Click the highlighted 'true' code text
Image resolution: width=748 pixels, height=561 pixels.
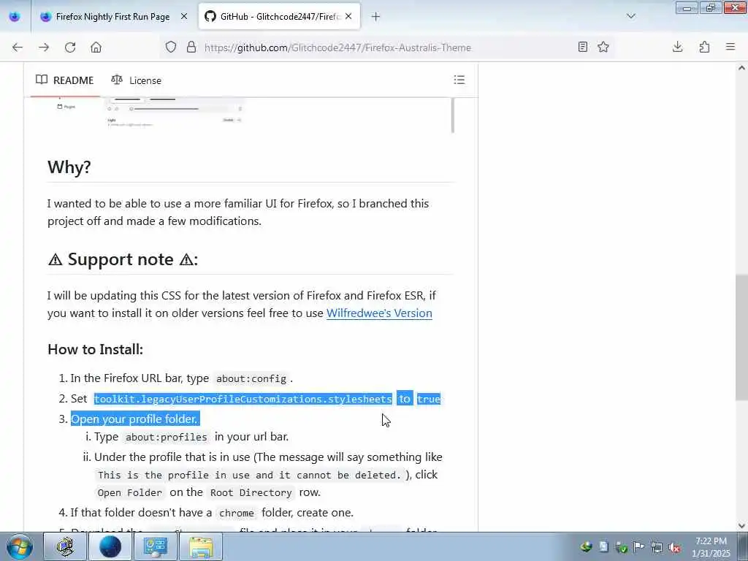pyautogui.click(x=428, y=399)
